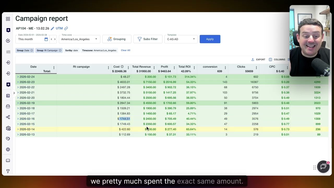Viewport: 334px width, 188px height.
Task: Open the Subs Filter
Action: coord(148,39)
